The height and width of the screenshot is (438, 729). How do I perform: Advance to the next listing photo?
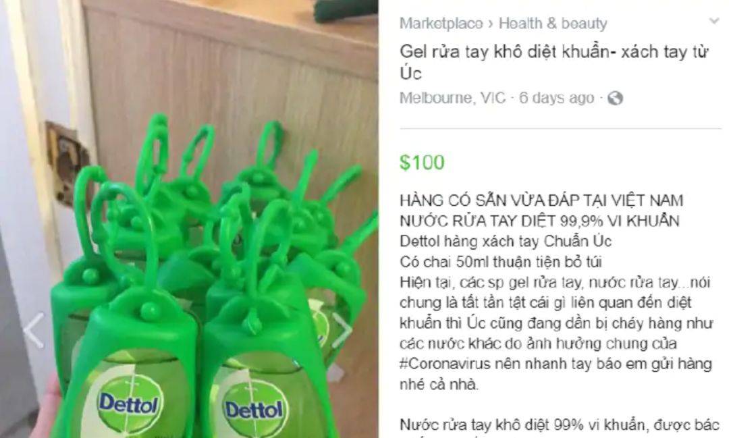pos(343,331)
